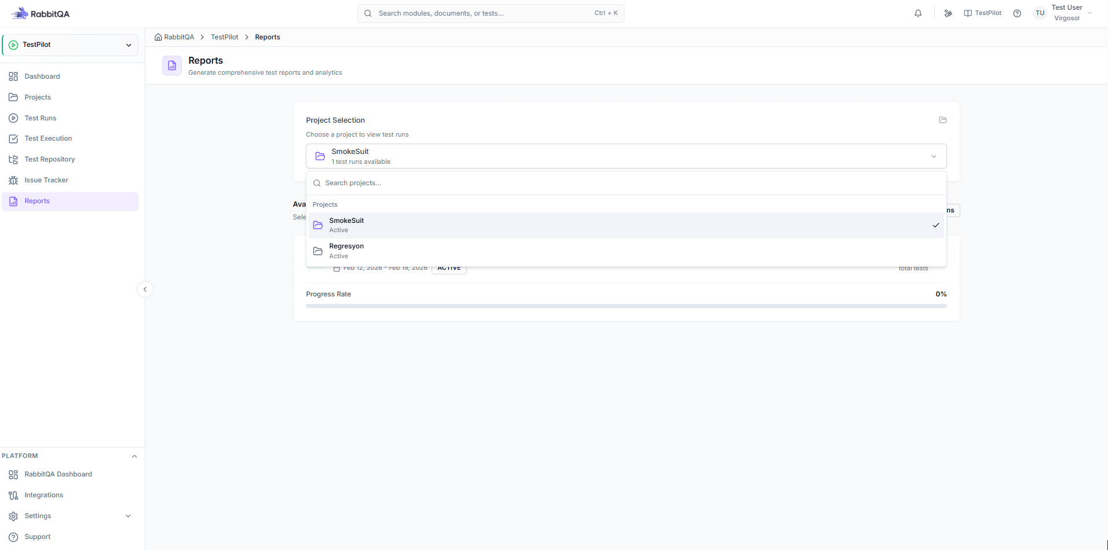Open the TestPilot module switcher dropdown
The height and width of the screenshot is (550, 1108).
pyautogui.click(x=71, y=45)
